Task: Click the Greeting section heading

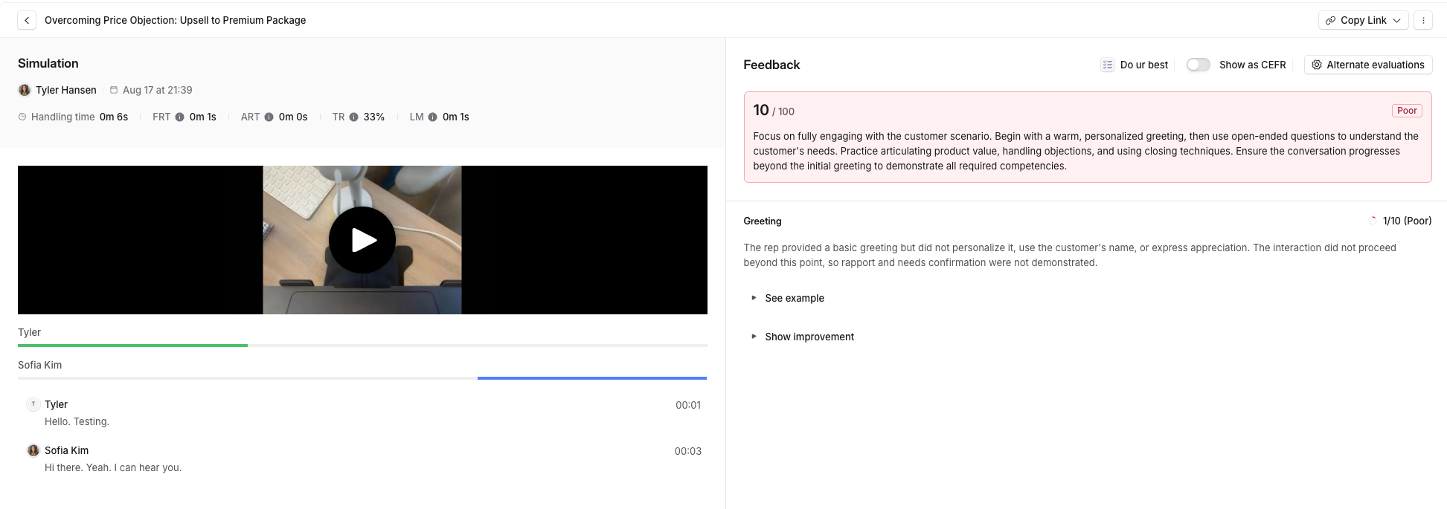Action: click(x=763, y=221)
